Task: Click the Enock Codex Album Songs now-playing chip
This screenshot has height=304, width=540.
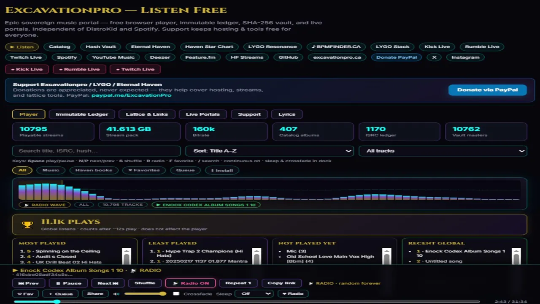Action: point(206,205)
